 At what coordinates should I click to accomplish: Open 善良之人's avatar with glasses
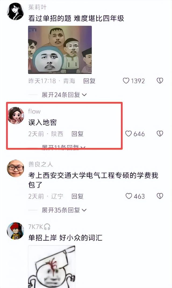pos(15,168)
